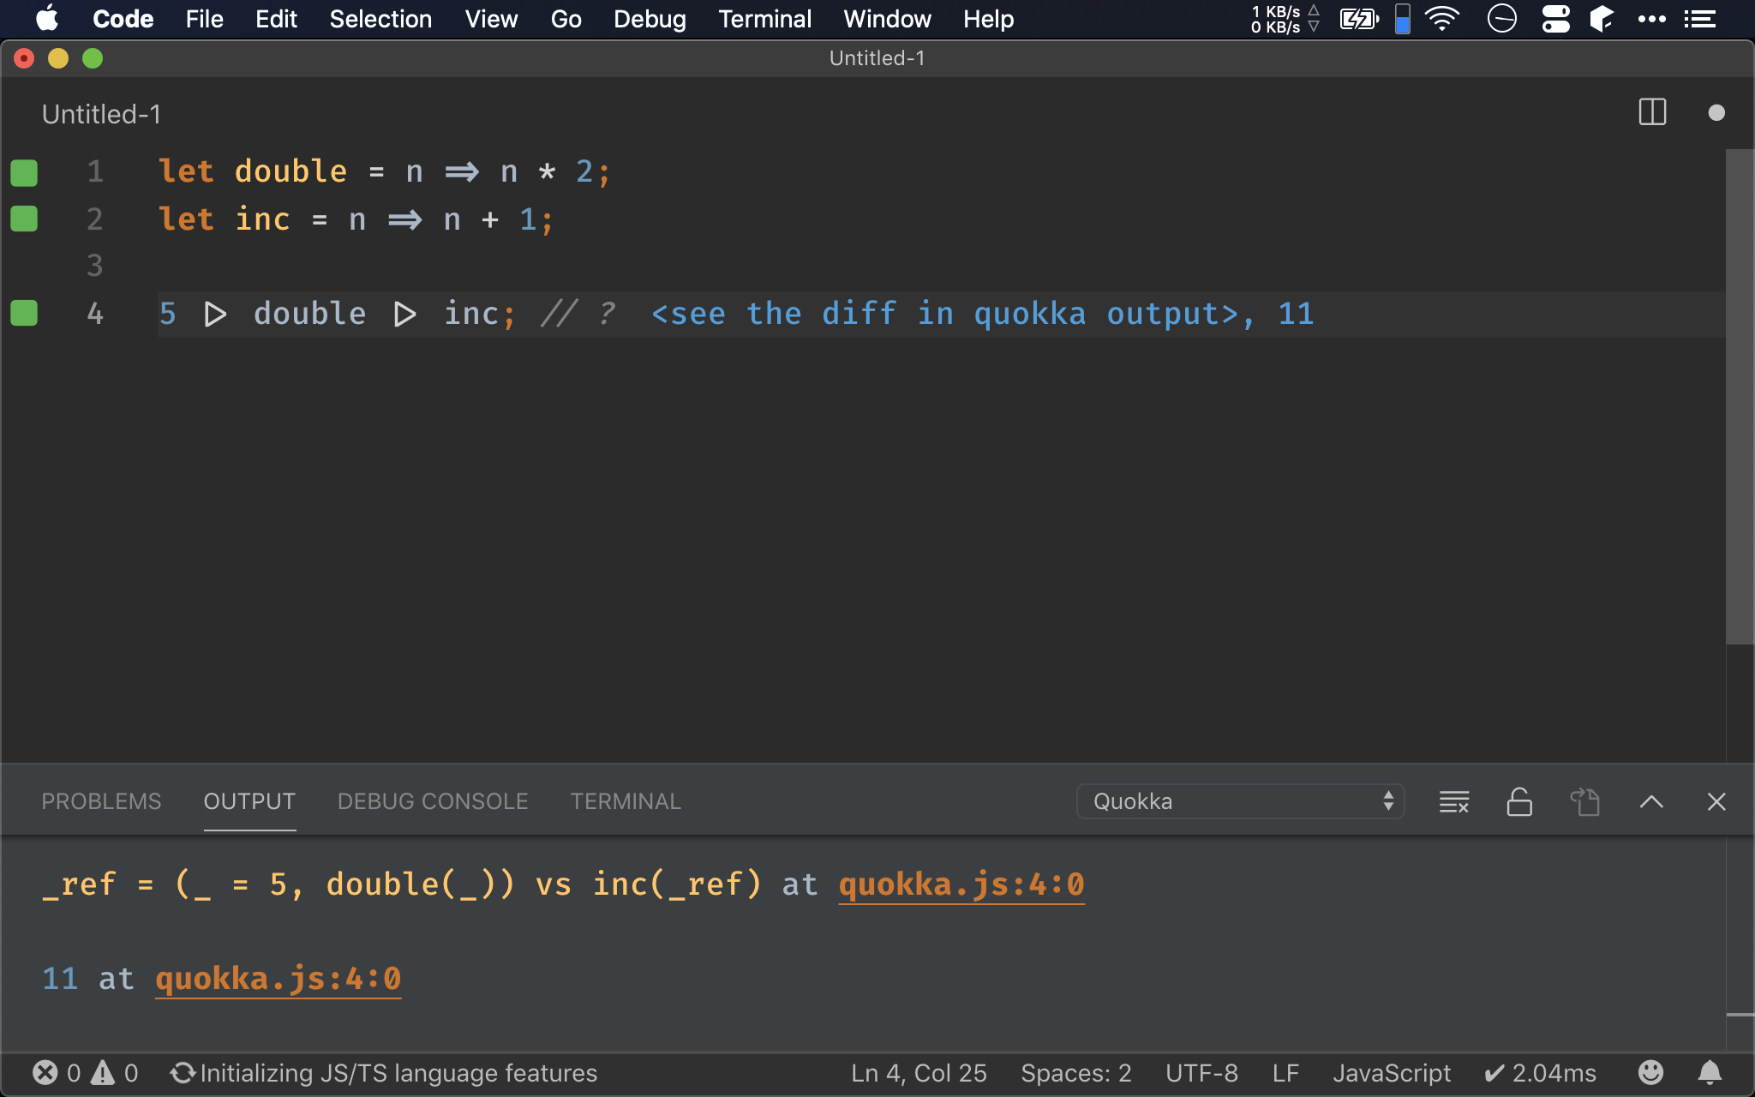Image resolution: width=1755 pixels, height=1097 pixels.
Task: Click the toggle-switch menu bar icon
Action: click(1555, 19)
